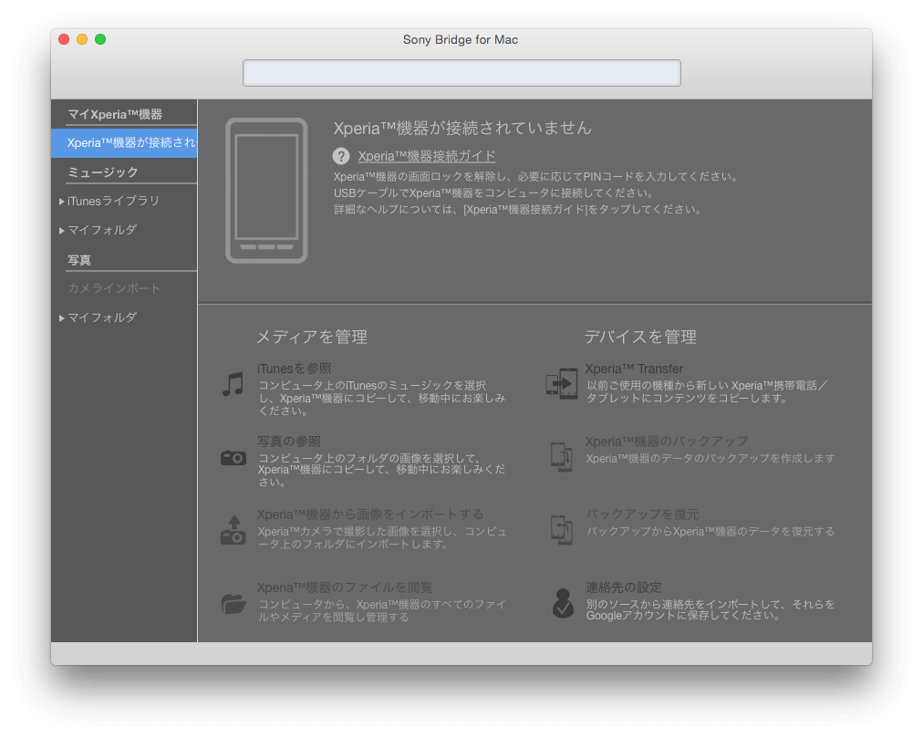The width and height of the screenshot is (923, 738).
Task: Click the large phone device illustration
Action: (x=266, y=191)
